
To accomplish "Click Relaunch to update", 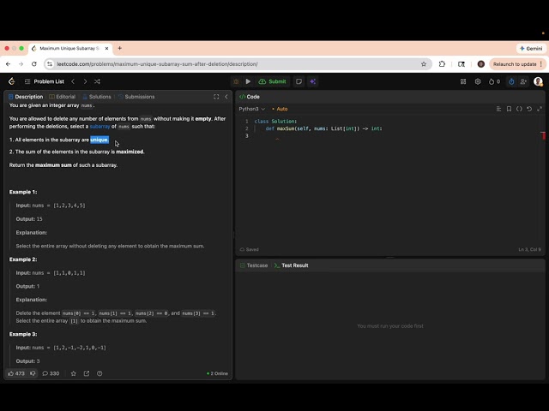I will pyautogui.click(x=517, y=64).
